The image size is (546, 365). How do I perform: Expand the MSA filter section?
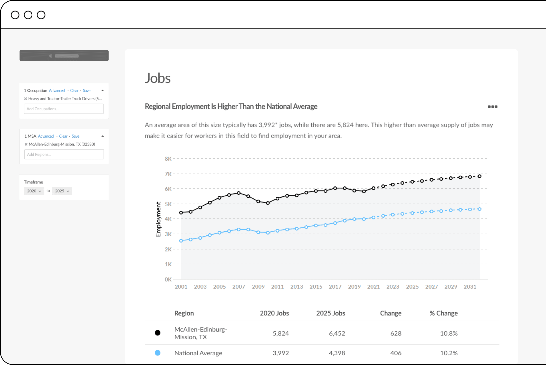[x=103, y=136]
